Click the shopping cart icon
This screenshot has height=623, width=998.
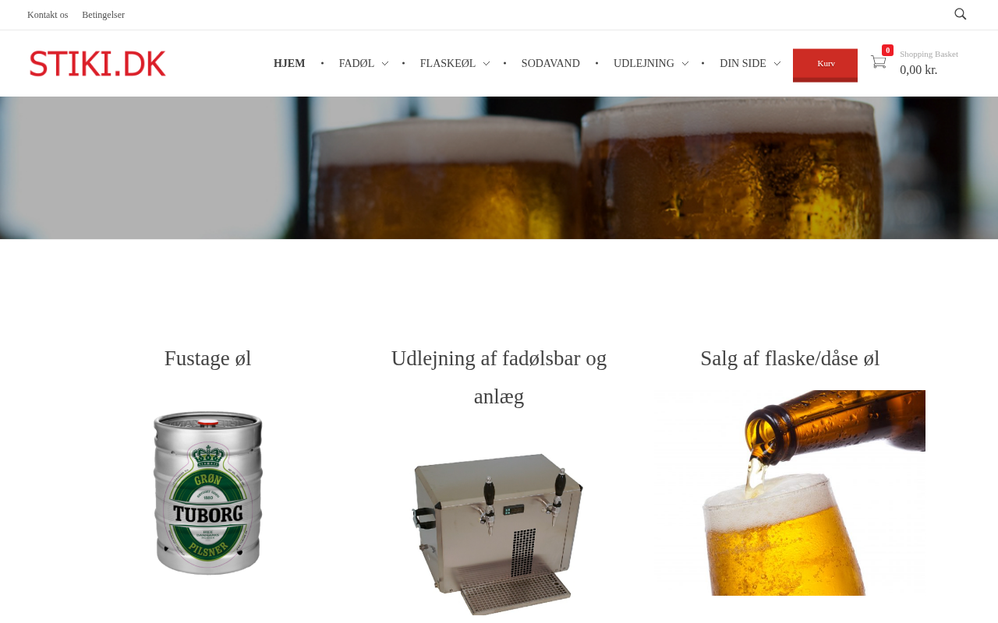click(x=878, y=62)
